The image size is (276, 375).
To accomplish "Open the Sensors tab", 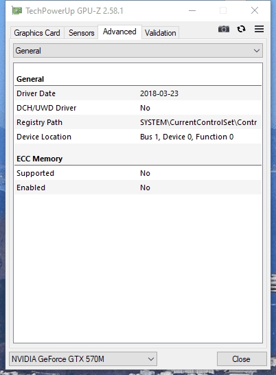I will pos(81,33).
